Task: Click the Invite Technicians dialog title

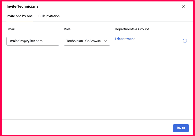Action: pos(22,6)
